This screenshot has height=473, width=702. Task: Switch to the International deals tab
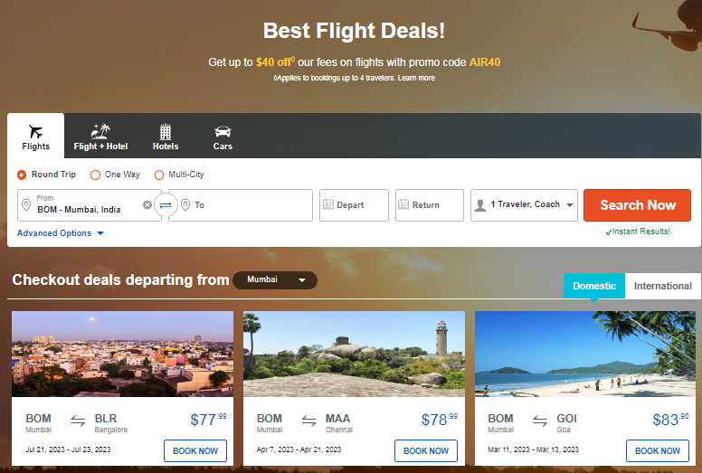(662, 286)
